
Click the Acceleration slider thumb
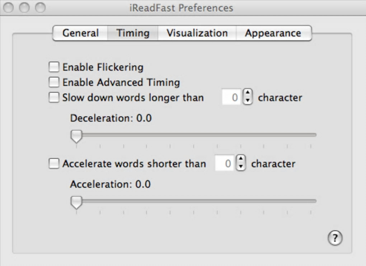(x=76, y=203)
